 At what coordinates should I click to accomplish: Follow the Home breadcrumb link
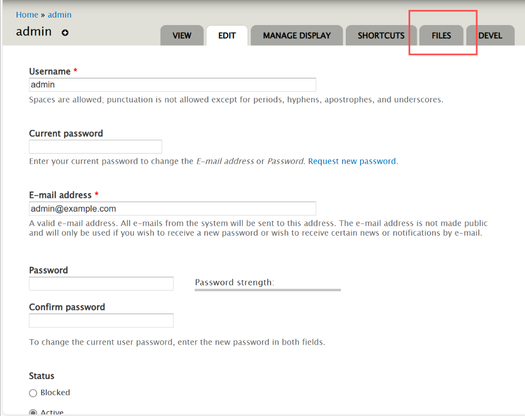point(27,15)
